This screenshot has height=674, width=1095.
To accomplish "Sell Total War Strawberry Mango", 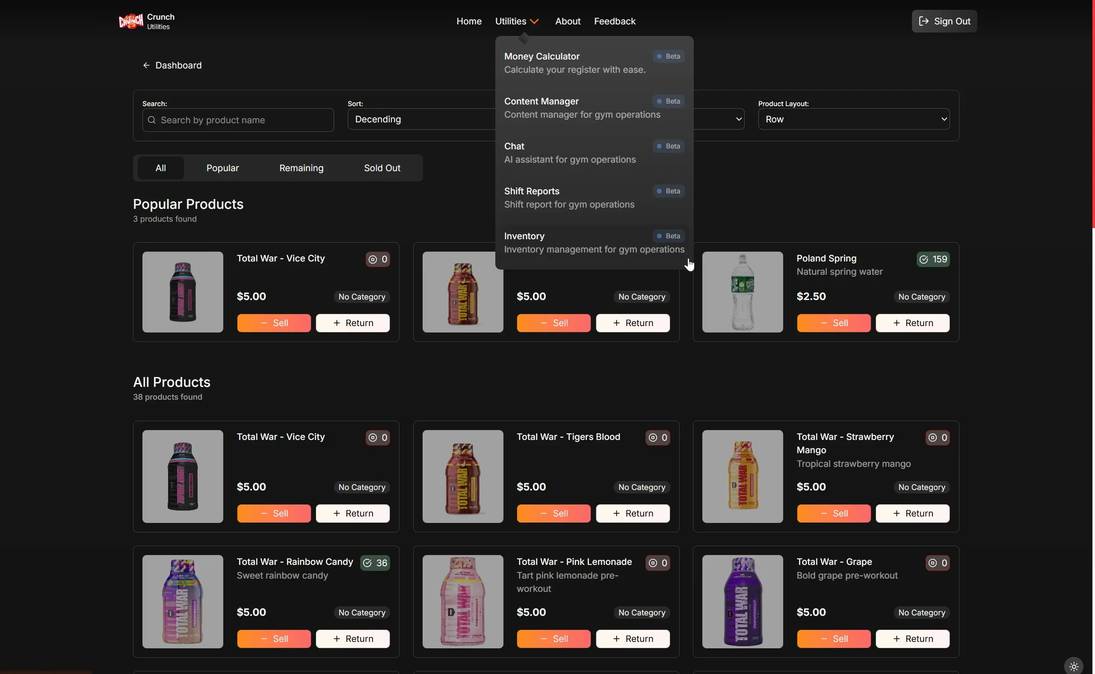I will 833,513.
